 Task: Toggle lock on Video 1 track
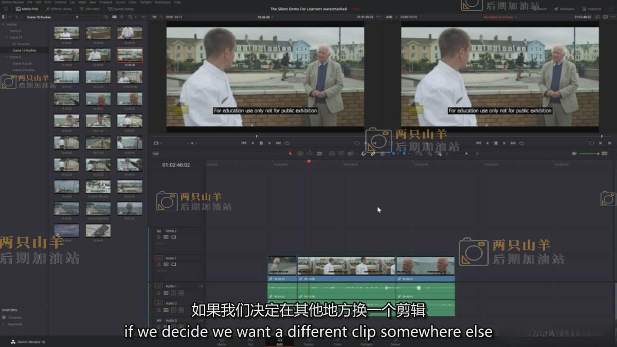[x=159, y=264]
